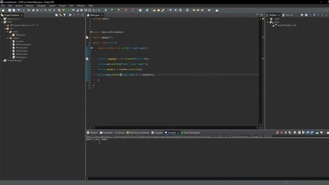
Task: Click the Save All toolbar icon
Action: point(14,10)
